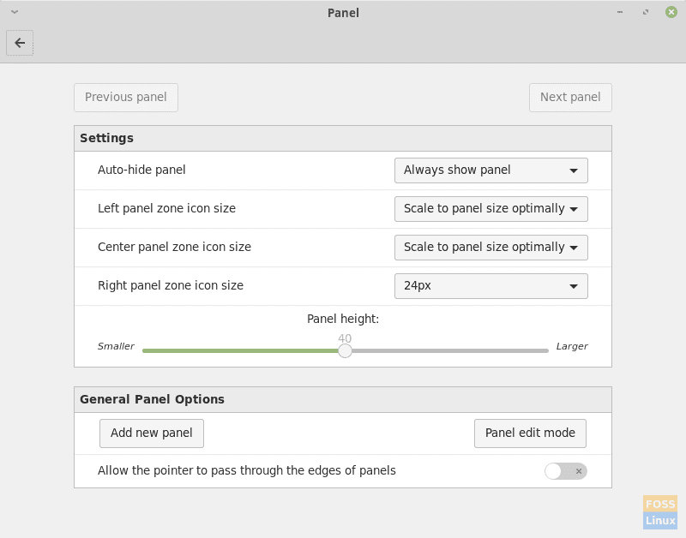
Task: Open Center panel zone icon size dropdown
Action: 490,248
